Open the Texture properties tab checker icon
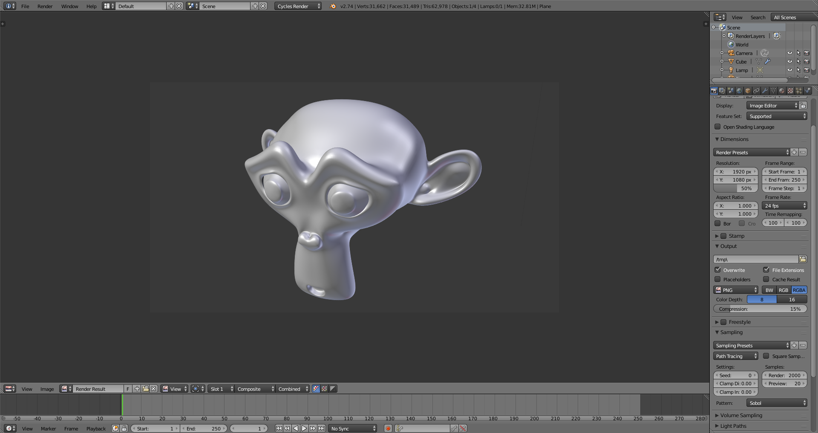The height and width of the screenshot is (433, 818). 790,90
